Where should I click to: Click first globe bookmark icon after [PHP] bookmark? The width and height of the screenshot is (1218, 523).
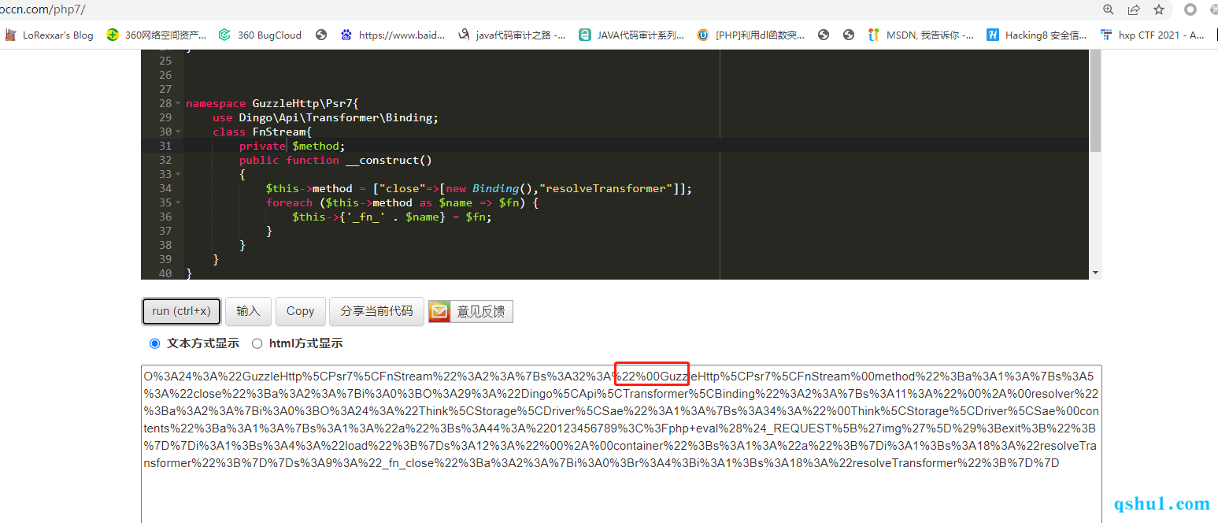click(x=824, y=35)
